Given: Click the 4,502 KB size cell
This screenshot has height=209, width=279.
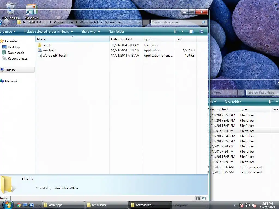Looking at the screenshot, I should [188, 50].
